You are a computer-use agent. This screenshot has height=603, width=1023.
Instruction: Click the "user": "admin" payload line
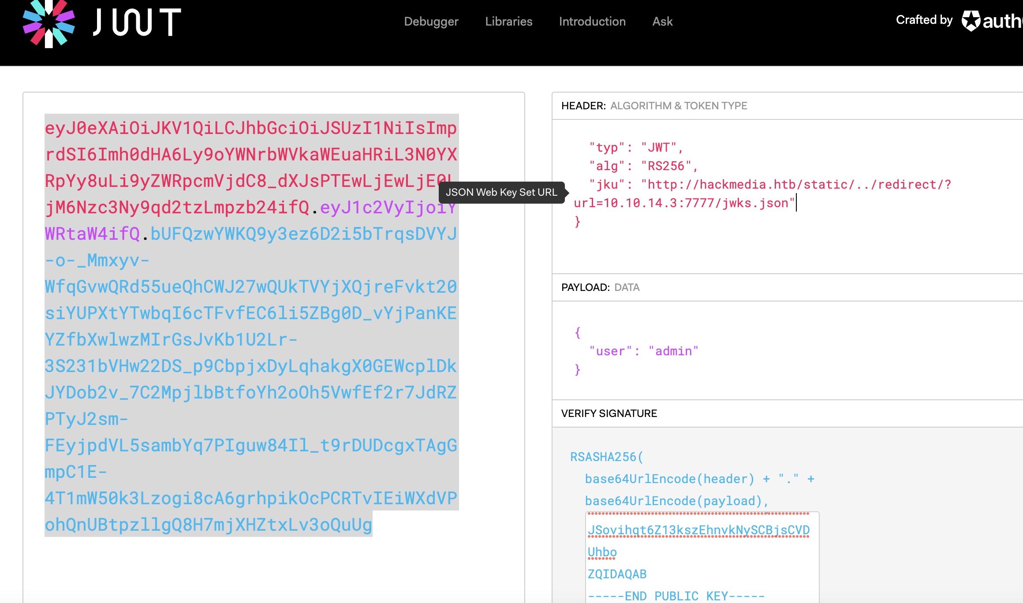(643, 351)
